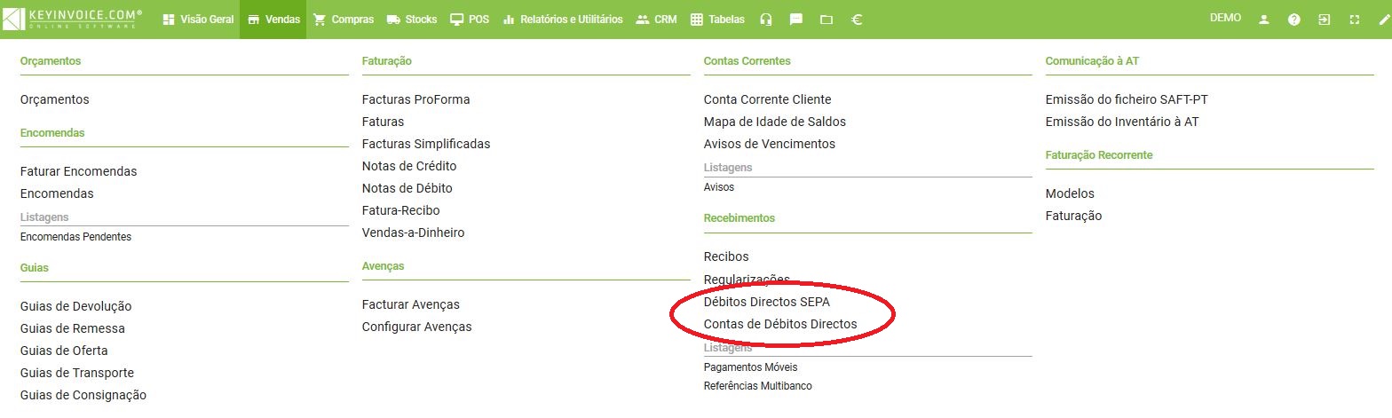
Task: Open Configurar Avenças
Action: click(x=417, y=327)
